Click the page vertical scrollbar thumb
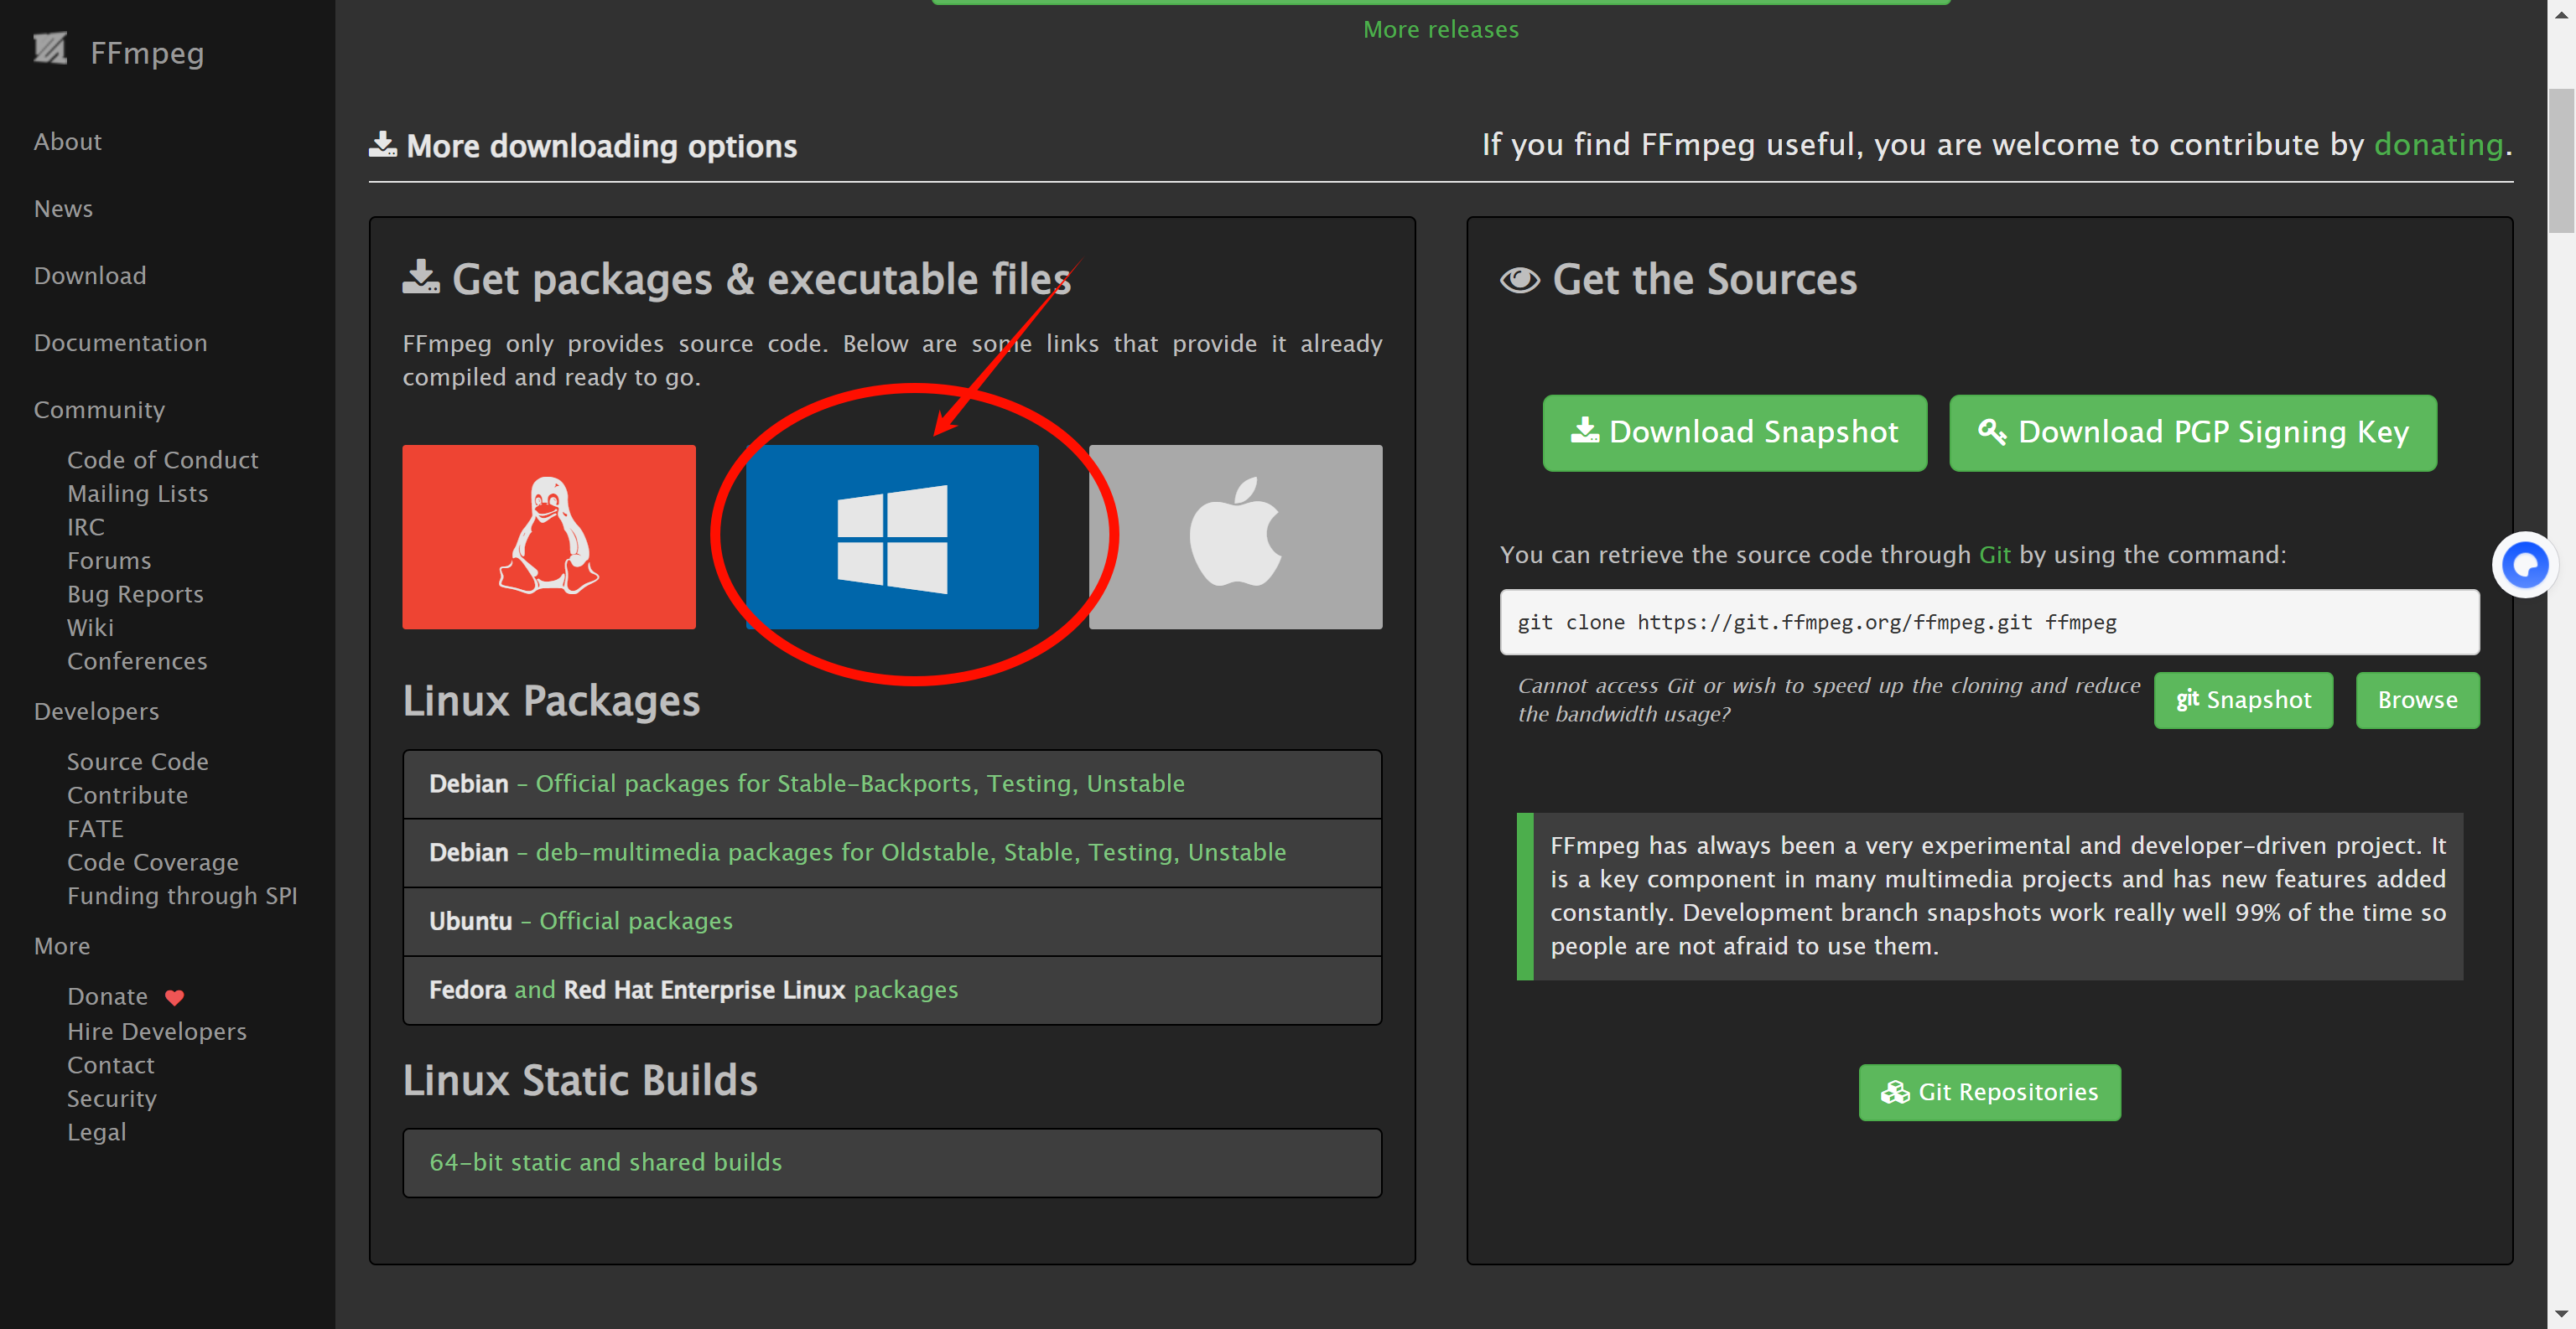Image resolution: width=2576 pixels, height=1329 pixels. click(2561, 160)
